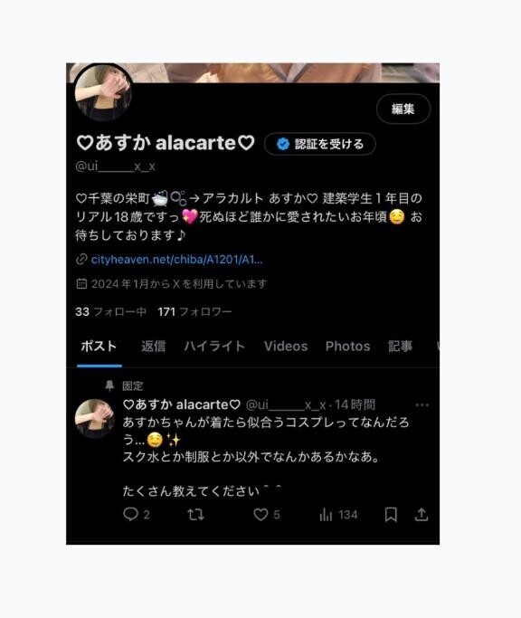Image resolution: width=521 pixels, height=618 pixels.
Task: View post analytics bar chart icon
Action: 326,514
